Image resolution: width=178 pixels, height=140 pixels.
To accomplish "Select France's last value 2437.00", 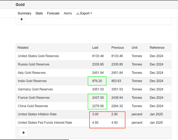I will [x=98, y=98].
